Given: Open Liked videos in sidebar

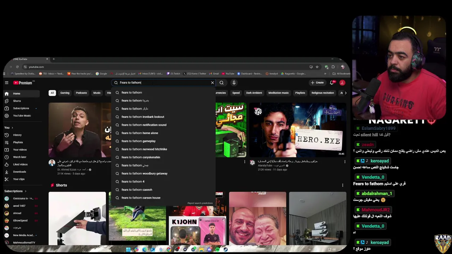Looking at the screenshot, I should click(x=21, y=164).
